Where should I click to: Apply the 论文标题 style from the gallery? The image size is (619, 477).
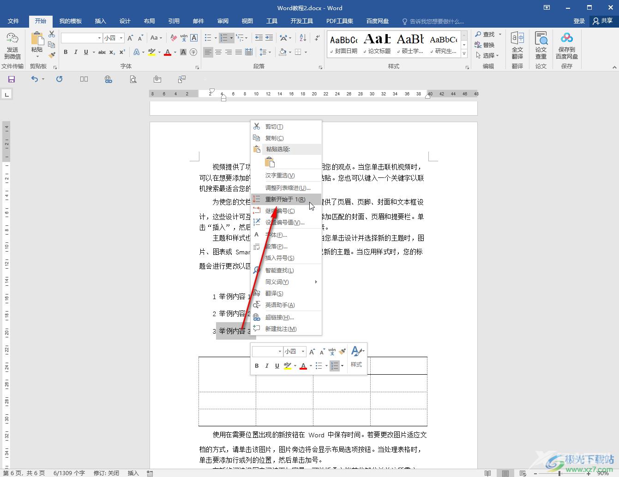pos(377,45)
